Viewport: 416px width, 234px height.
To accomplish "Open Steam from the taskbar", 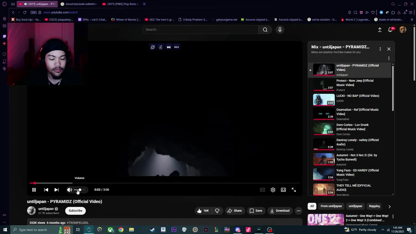I will point(152,230).
